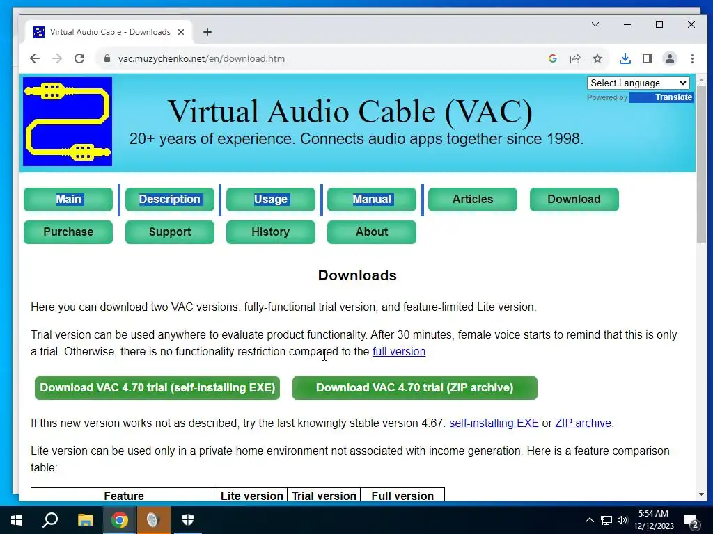Open a new tab with plus button
The height and width of the screenshot is (534, 713).
[x=207, y=32]
